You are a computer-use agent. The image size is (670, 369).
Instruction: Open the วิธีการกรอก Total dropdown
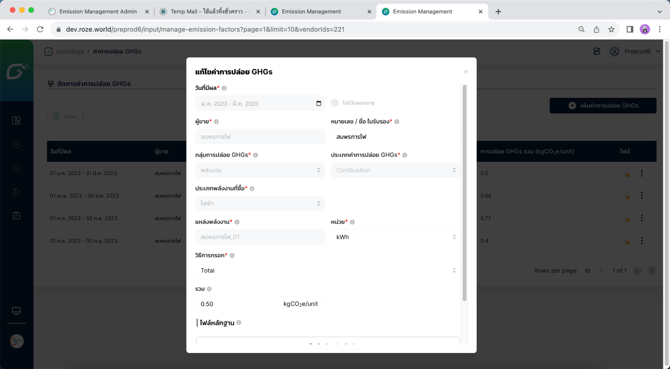(327, 271)
